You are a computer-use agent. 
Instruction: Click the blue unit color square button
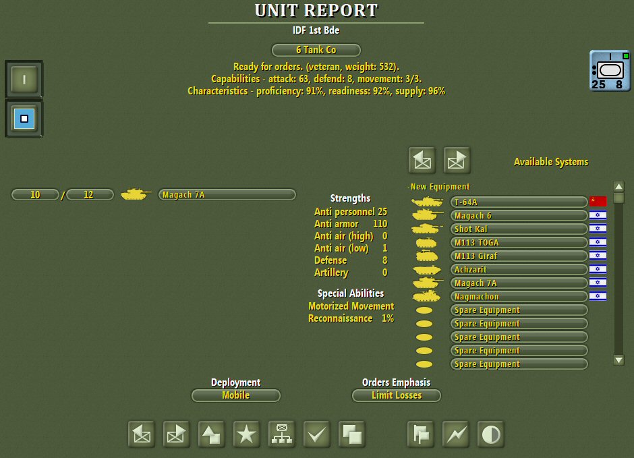(24, 119)
